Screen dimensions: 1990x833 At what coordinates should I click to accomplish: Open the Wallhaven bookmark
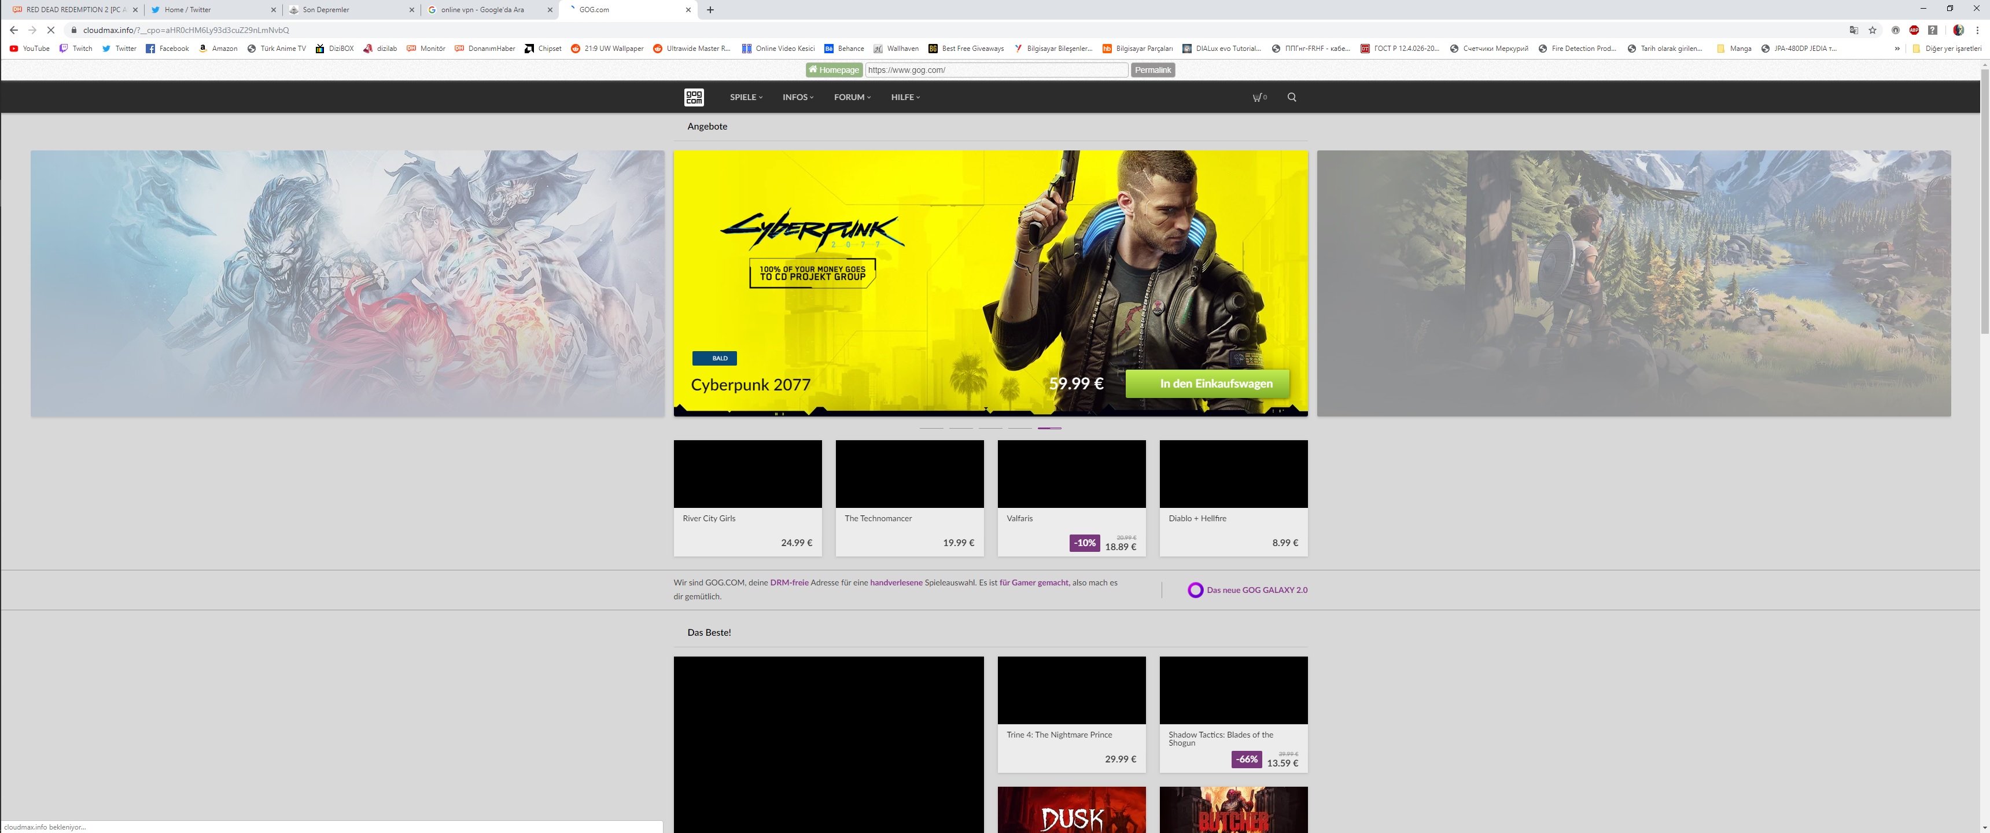coord(896,49)
